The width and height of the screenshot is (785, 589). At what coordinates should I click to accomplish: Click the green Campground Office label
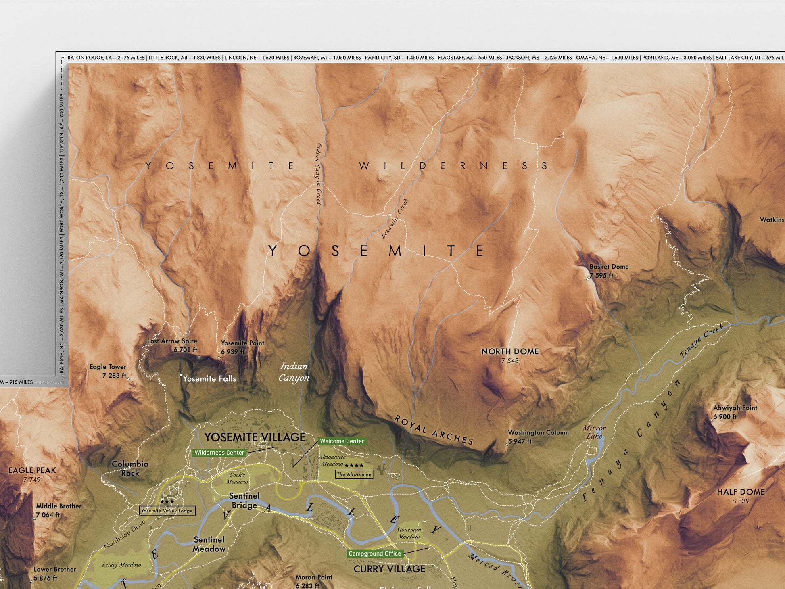pos(375,553)
